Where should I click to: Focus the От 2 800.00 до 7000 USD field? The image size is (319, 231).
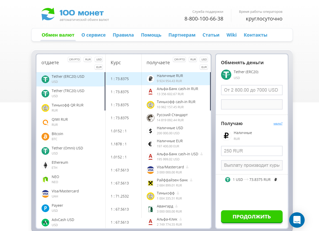click(x=252, y=90)
